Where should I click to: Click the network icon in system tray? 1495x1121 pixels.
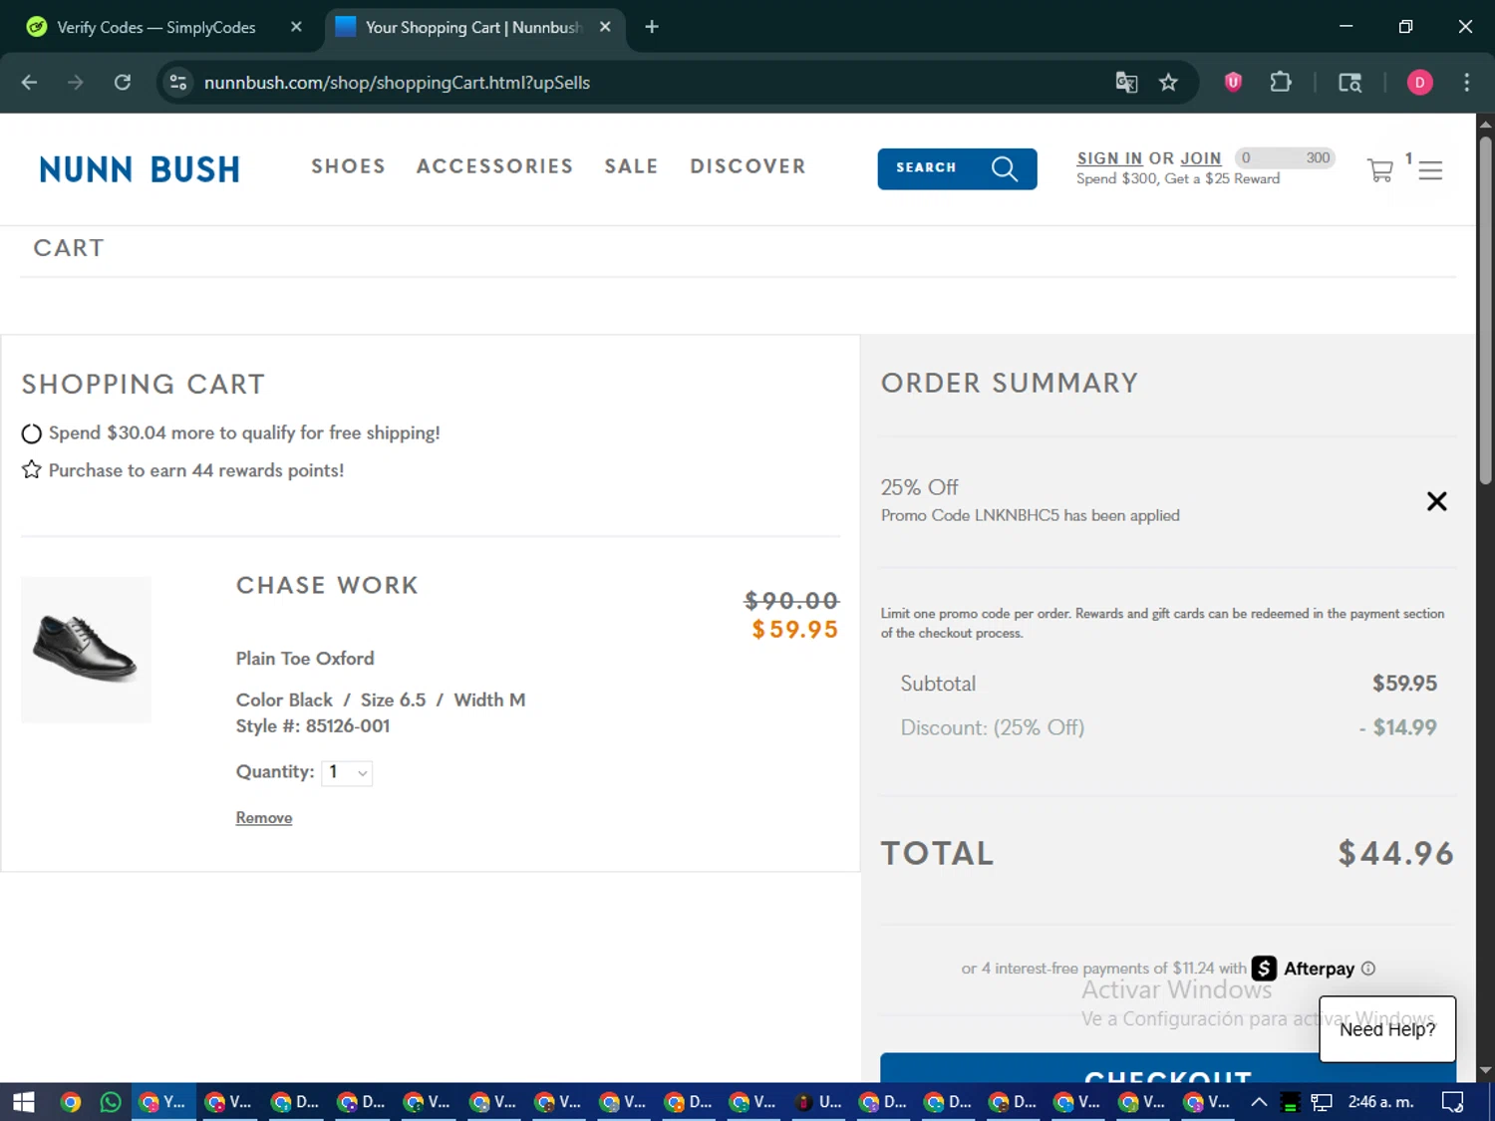point(1322,1102)
